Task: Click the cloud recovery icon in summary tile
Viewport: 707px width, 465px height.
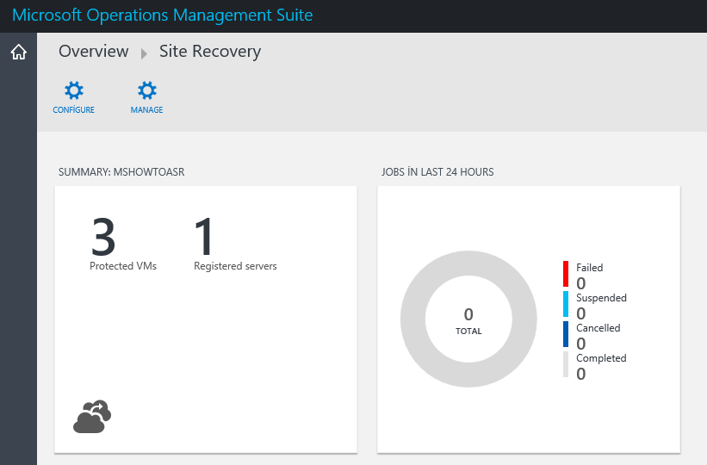Action: pos(92,416)
